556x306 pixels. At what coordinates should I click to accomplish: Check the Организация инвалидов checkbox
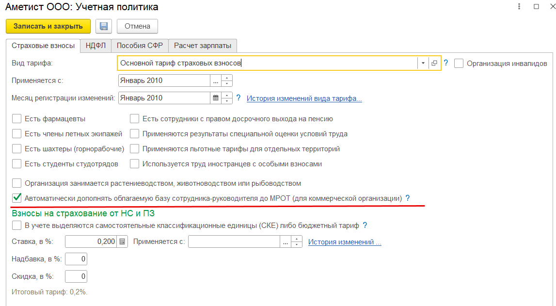(458, 63)
